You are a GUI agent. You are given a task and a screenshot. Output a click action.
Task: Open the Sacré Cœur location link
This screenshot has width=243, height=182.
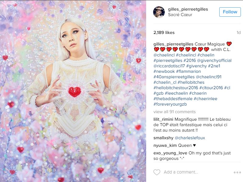(180, 15)
